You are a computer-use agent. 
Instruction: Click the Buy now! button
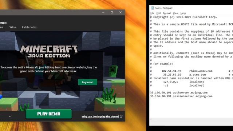click(x=87, y=82)
